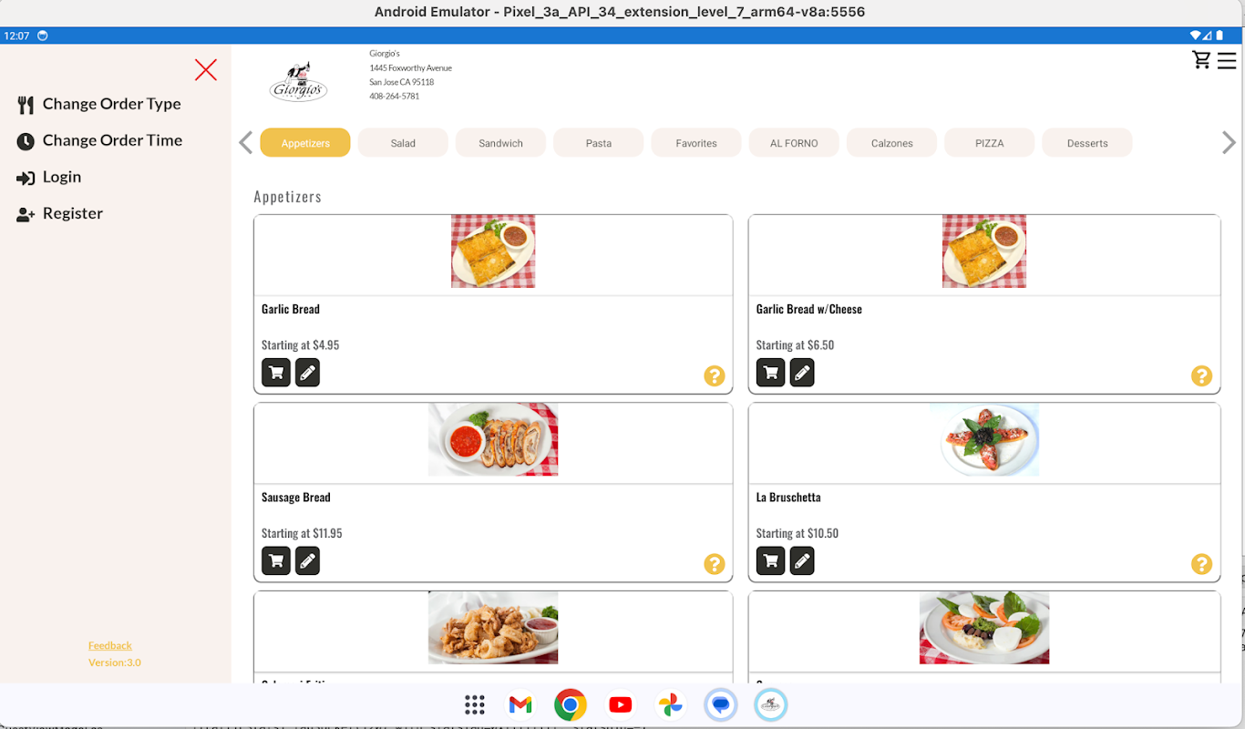Select the PIZZA category tab
Viewport: 1245px width, 729px height.
point(990,143)
